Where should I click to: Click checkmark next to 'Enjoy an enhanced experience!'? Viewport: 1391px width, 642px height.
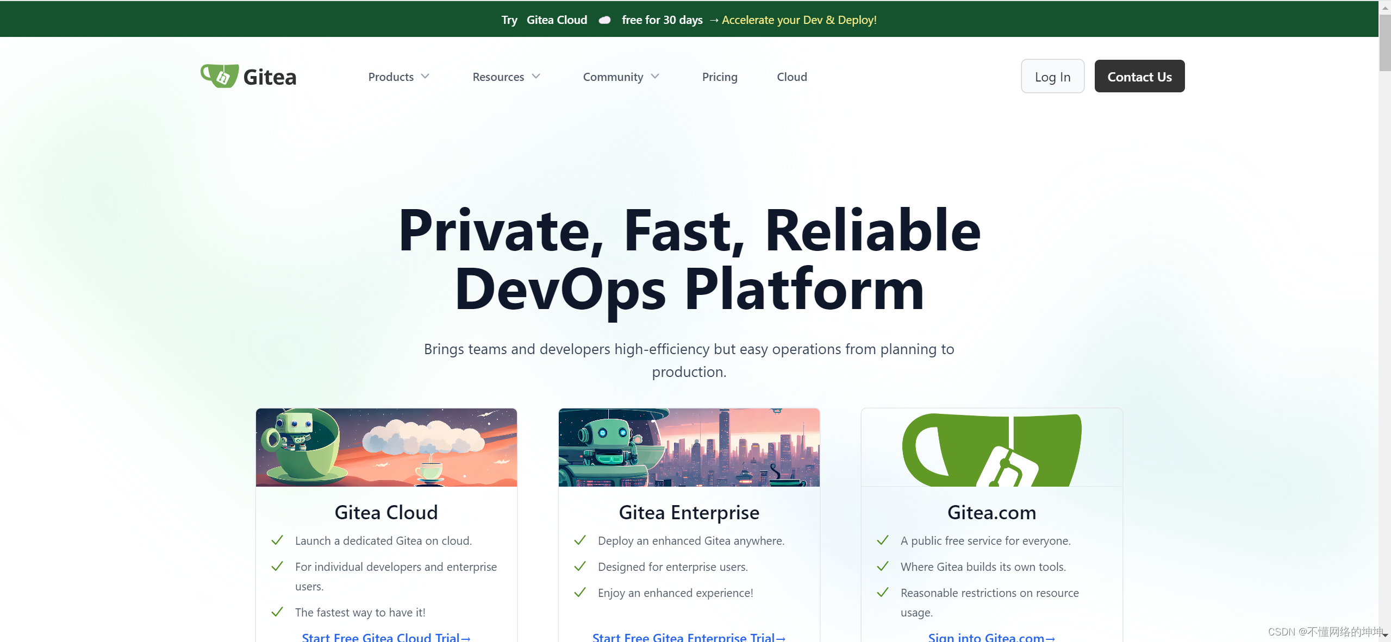[x=580, y=593]
